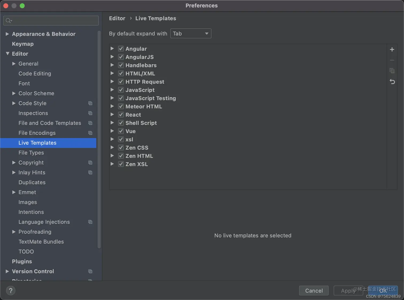Toggle the Shell Script checkbox
Image resolution: width=404 pixels, height=300 pixels.
(x=121, y=123)
